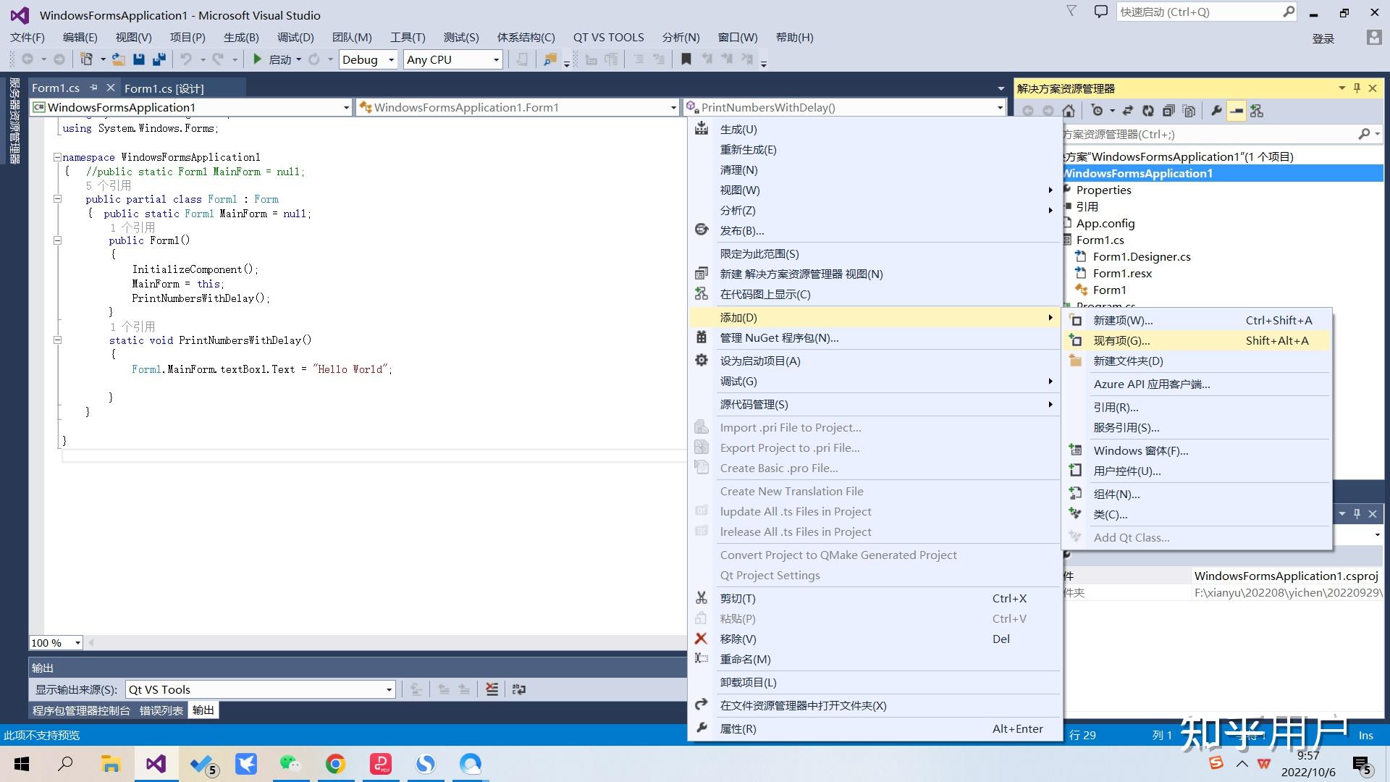Click the Undo arrow in toolbar

186,59
